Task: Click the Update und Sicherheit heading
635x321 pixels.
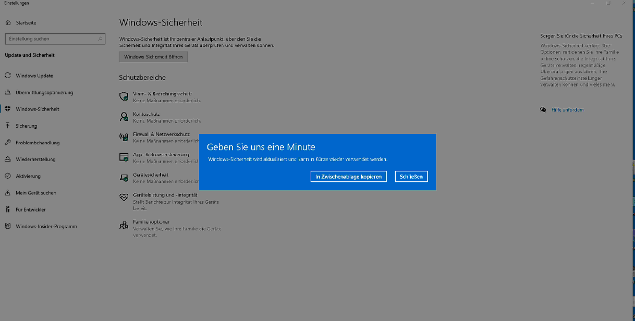Action: click(30, 55)
